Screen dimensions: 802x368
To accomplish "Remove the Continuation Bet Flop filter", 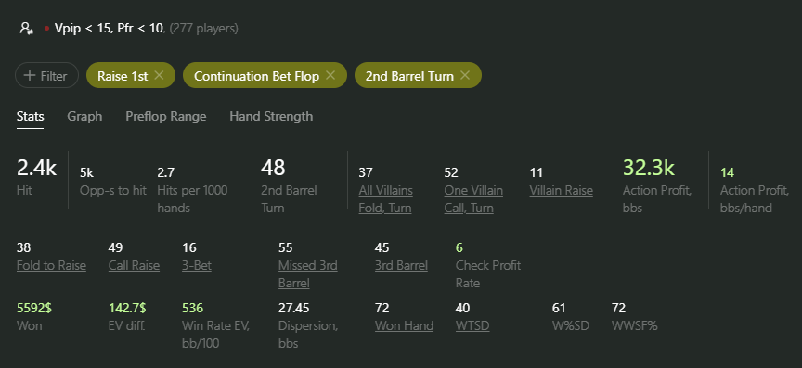I will (330, 76).
